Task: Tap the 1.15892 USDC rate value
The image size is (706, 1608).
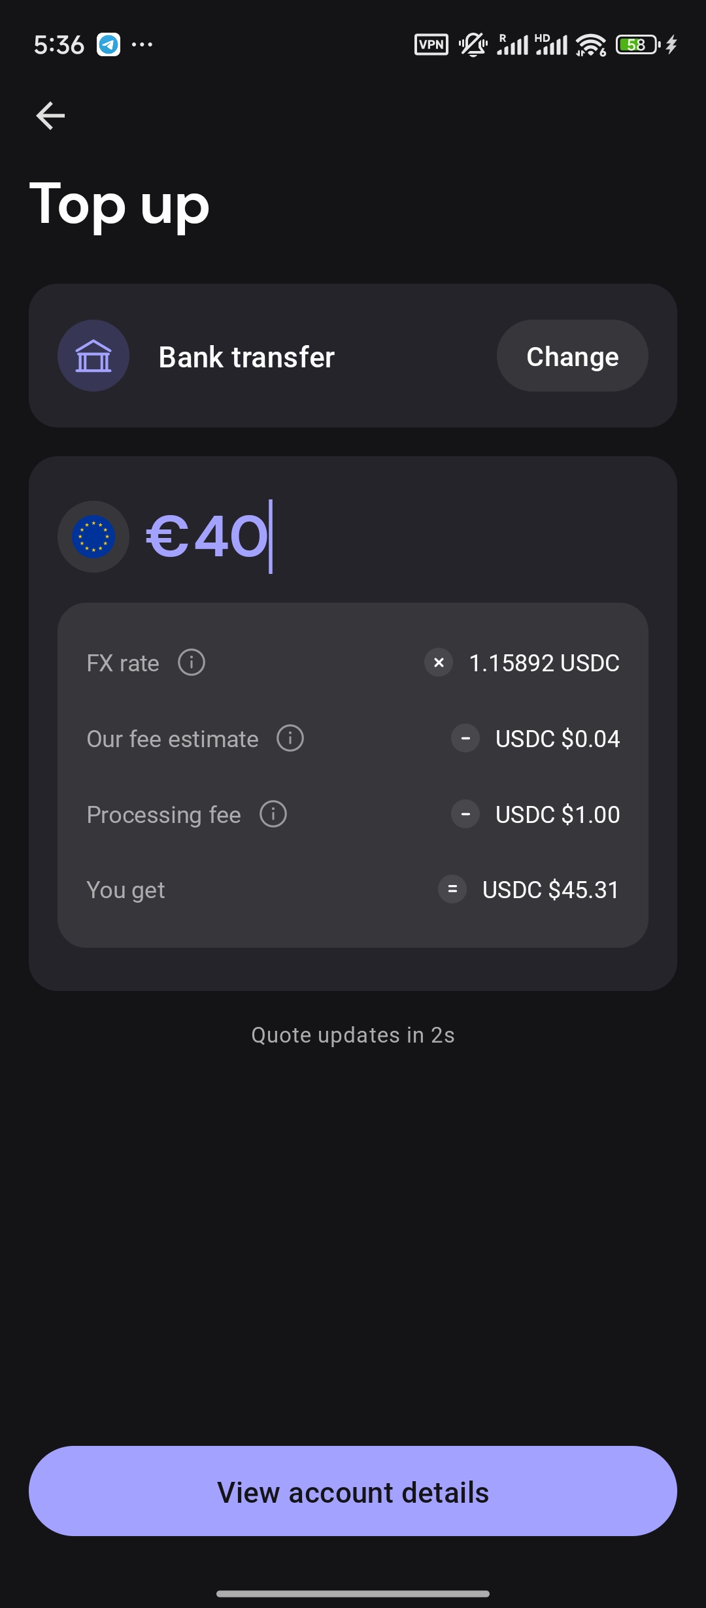Action: [545, 663]
